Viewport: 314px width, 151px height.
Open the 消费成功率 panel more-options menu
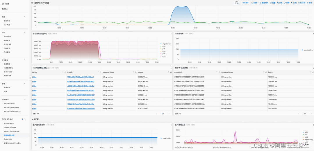click(313, 34)
